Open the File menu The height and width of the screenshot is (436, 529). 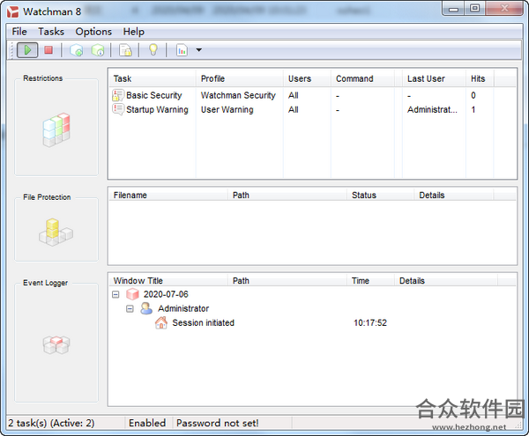[19, 32]
